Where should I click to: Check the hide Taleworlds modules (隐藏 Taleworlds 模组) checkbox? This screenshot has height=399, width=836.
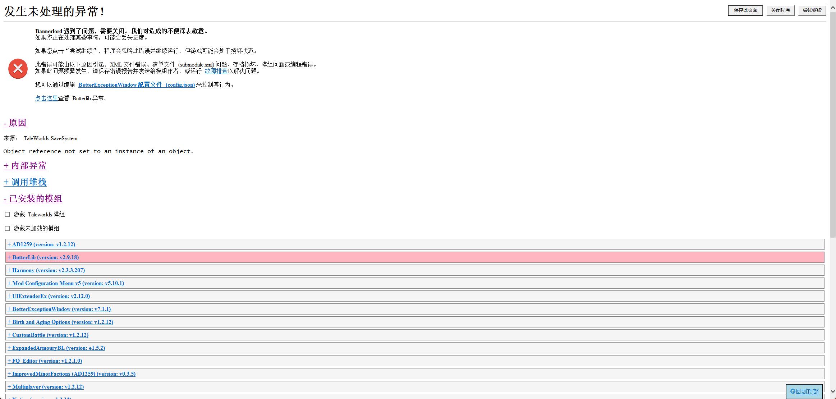click(x=7, y=215)
